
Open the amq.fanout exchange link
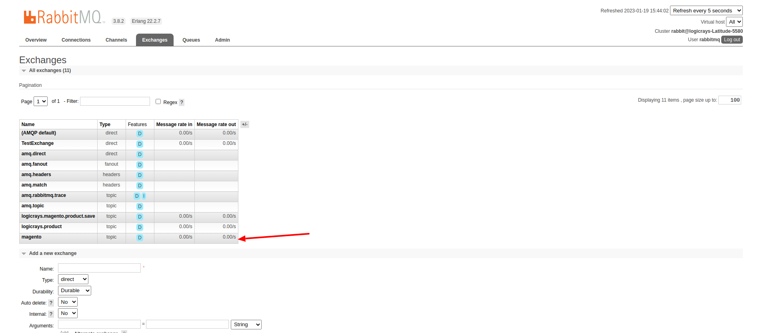[34, 164]
